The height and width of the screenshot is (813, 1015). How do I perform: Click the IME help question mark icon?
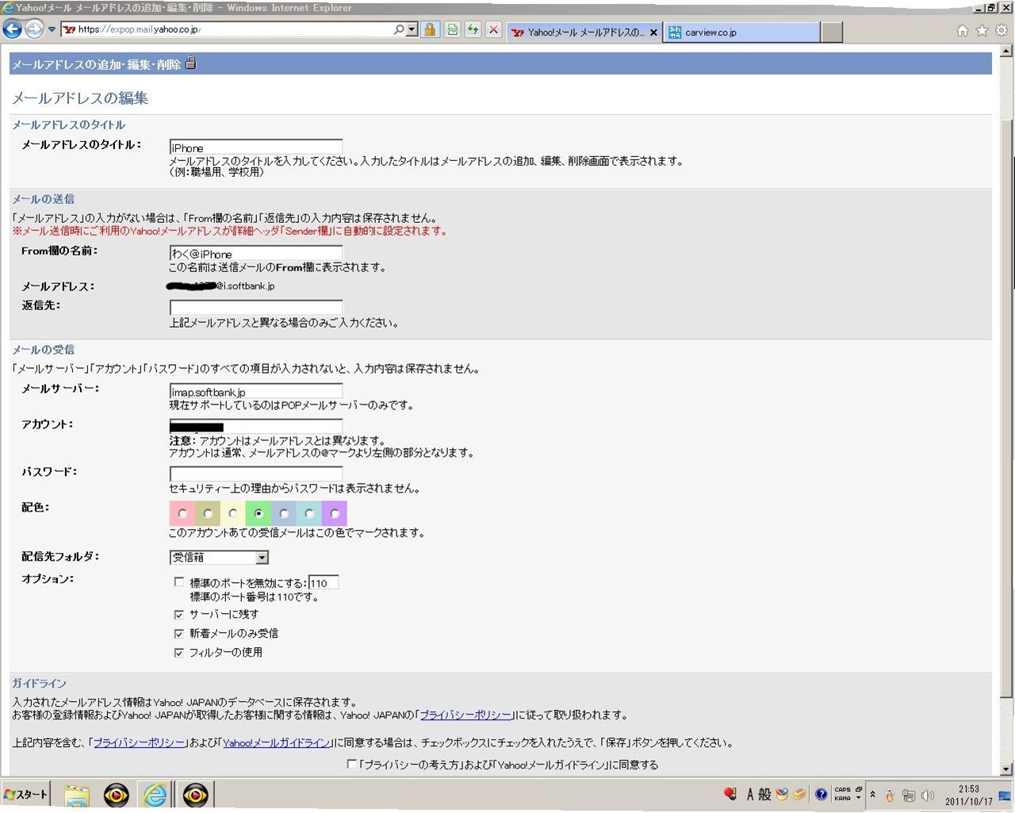click(822, 794)
